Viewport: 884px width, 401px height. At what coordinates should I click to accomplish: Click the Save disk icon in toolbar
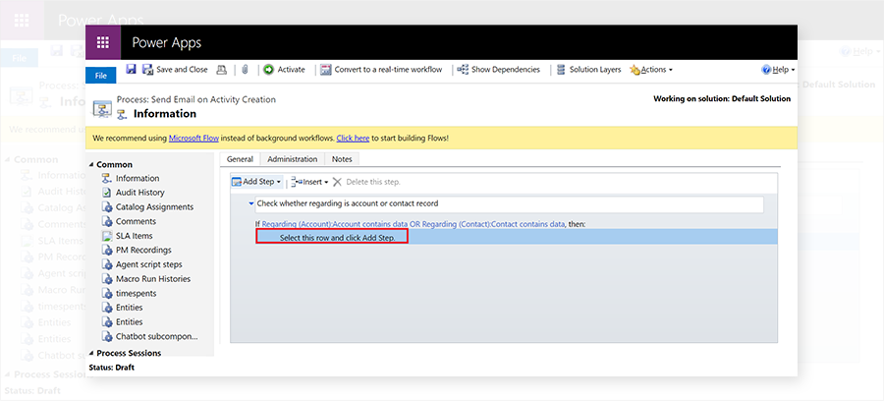(131, 70)
